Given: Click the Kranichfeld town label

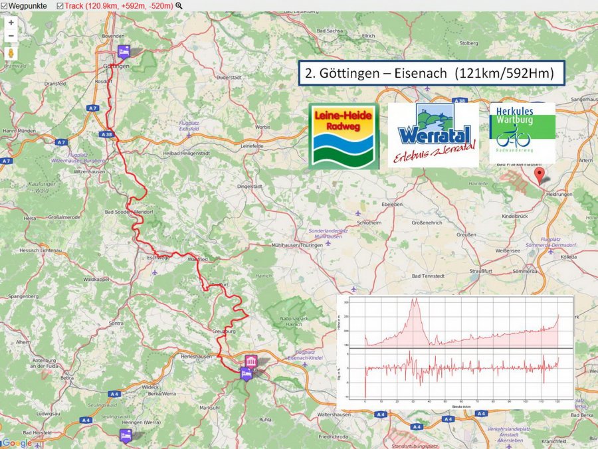Looking at the screenshot, I should 553,442.
